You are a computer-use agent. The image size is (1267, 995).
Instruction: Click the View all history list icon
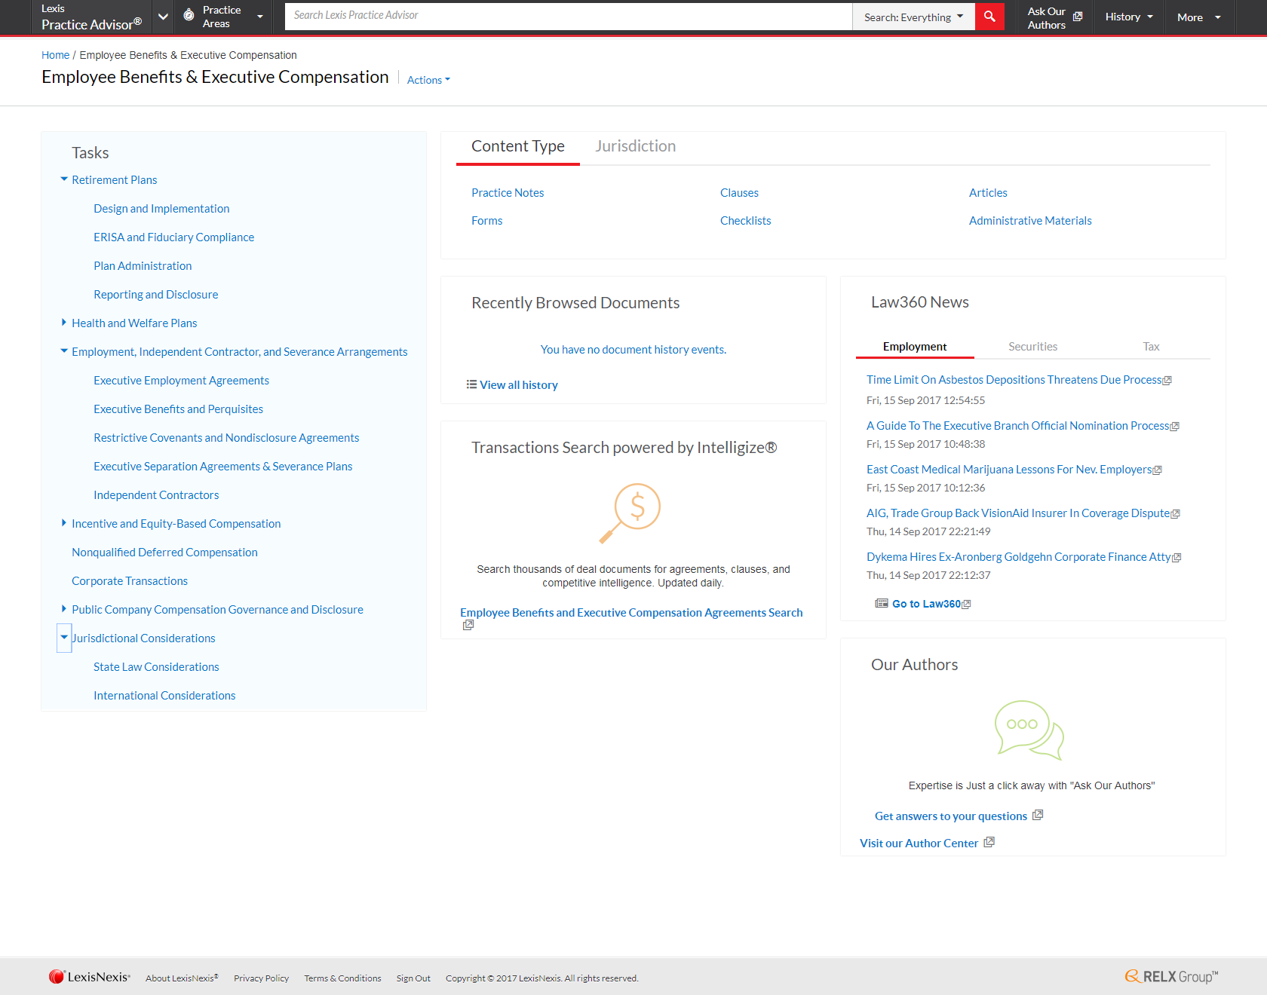pos(471,384)
